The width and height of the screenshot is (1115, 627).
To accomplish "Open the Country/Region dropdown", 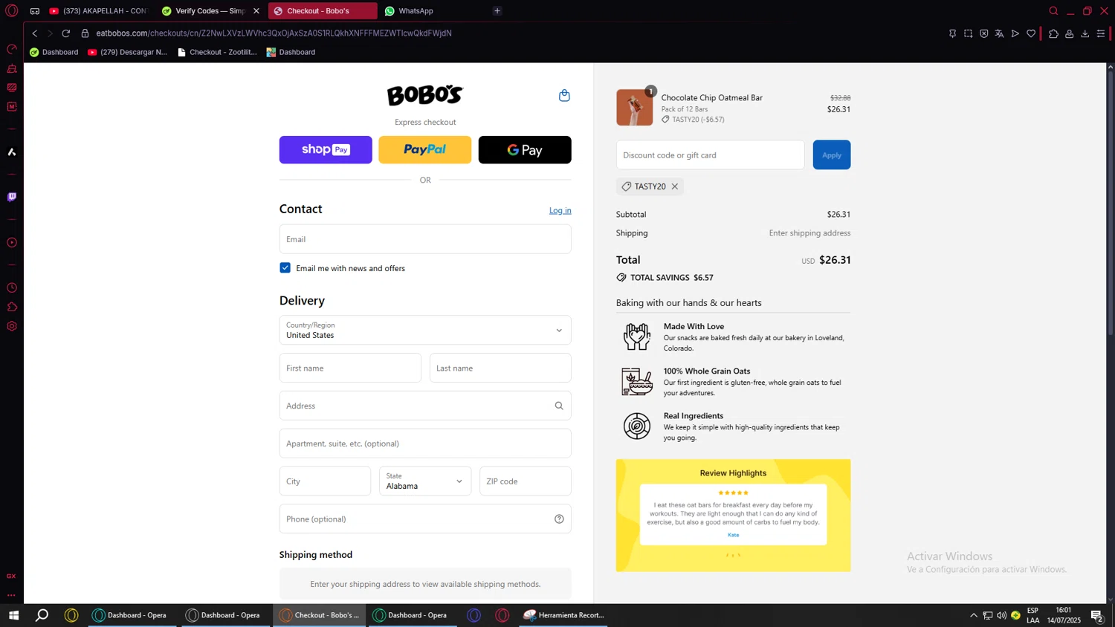I will pyautogui.click(x=425, y=330).
